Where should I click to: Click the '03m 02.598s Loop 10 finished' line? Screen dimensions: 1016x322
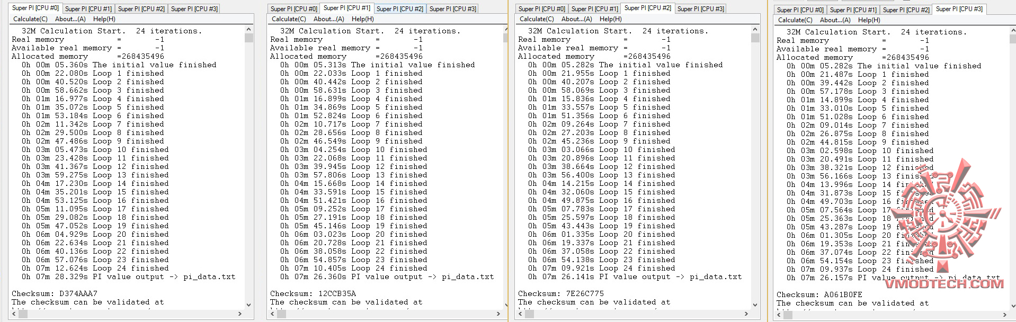[x=860, y=151]
